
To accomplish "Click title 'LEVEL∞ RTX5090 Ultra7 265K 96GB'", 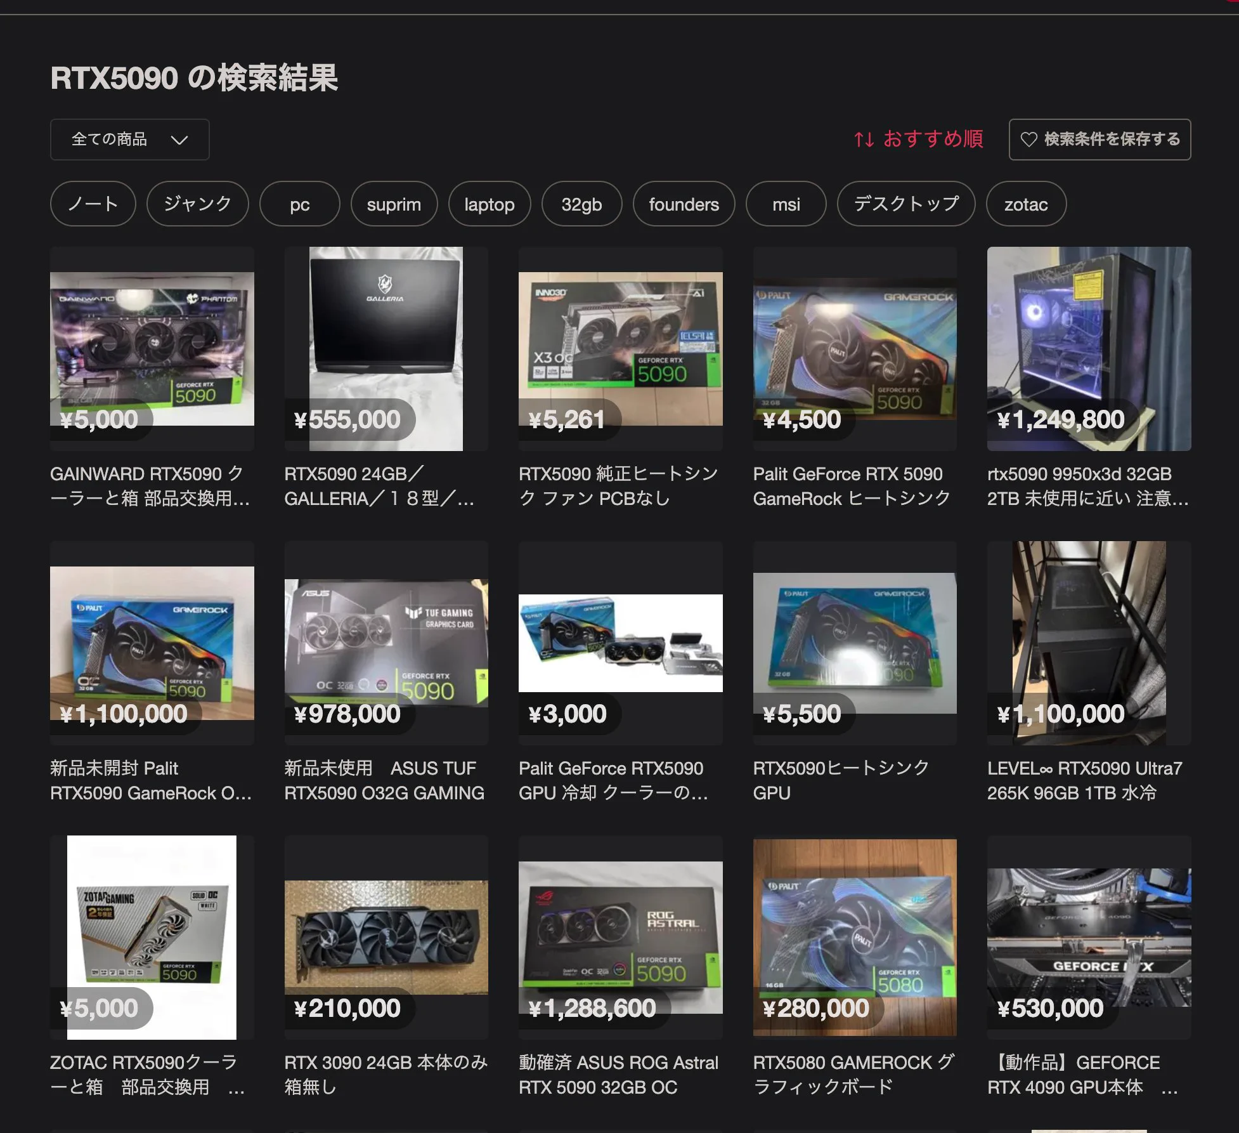I will click(1085, 780).
